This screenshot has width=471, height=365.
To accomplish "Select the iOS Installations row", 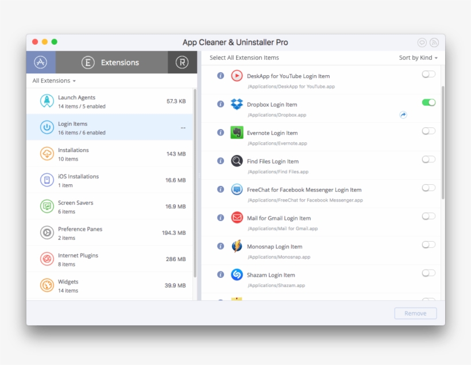I will tap(110, 180).
